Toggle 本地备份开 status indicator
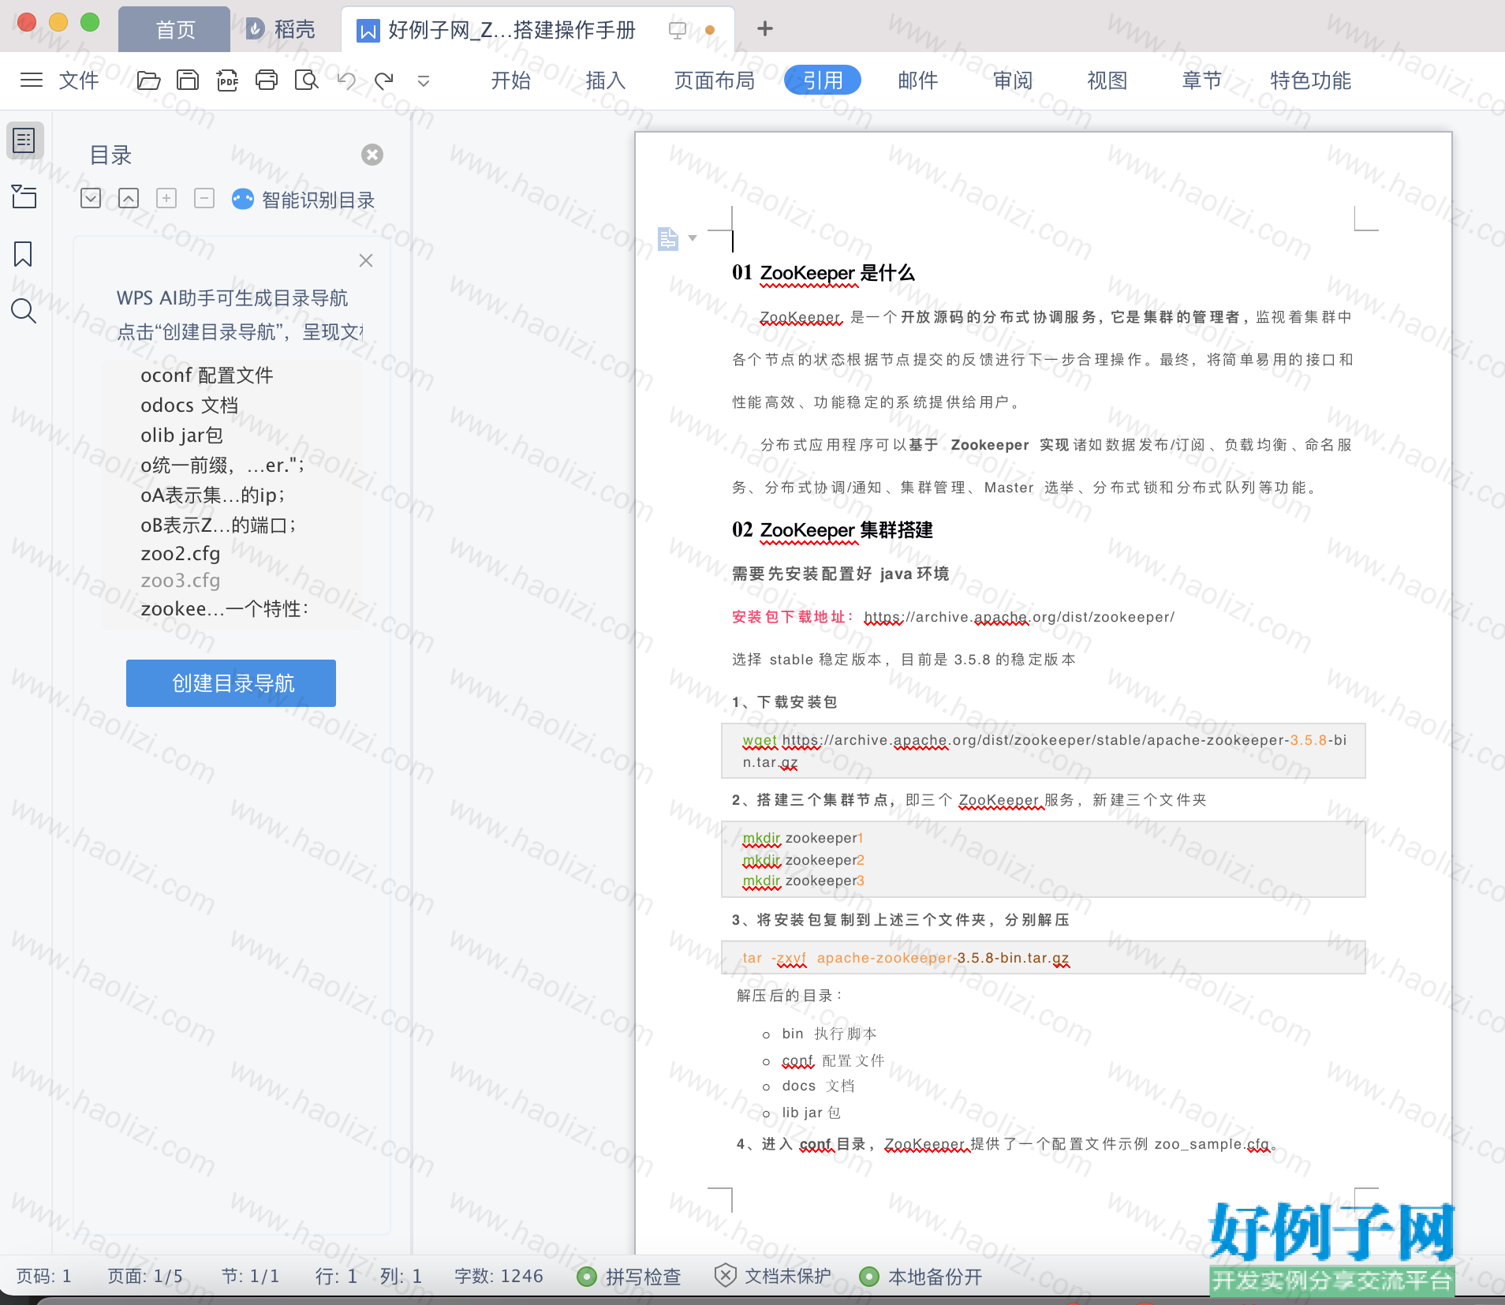The height and width of the screenshot is (1305, 1505). 921,1277
